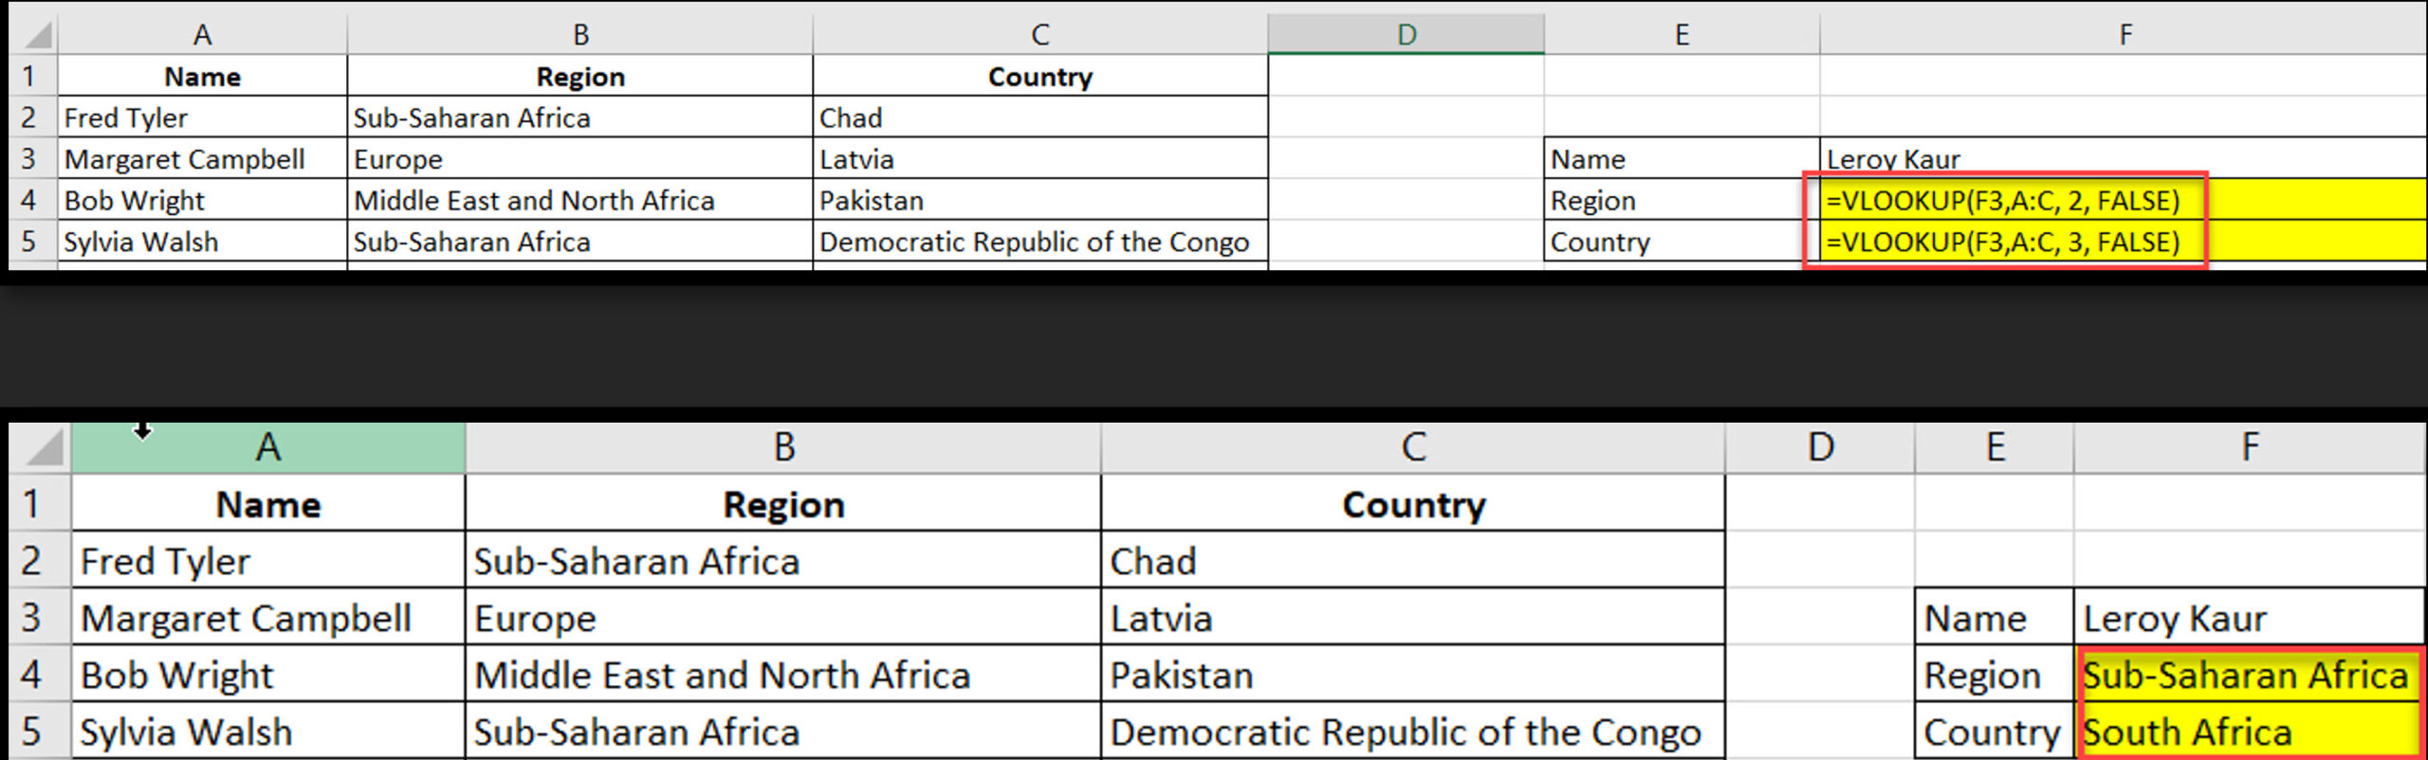Click 'Pakistan' cell in bottom spreadsheet

1412,675
